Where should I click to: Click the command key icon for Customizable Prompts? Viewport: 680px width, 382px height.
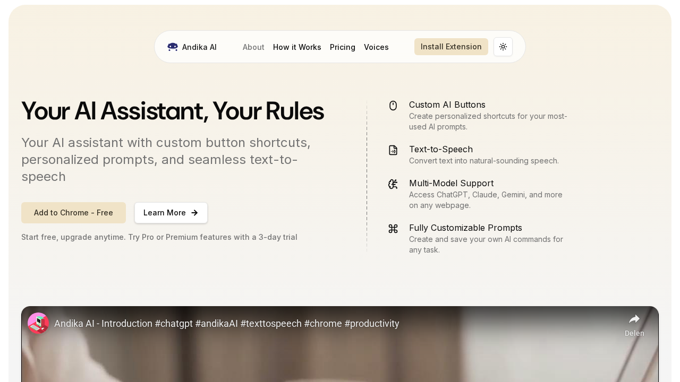pyautogui.click(x=393, y=229)
